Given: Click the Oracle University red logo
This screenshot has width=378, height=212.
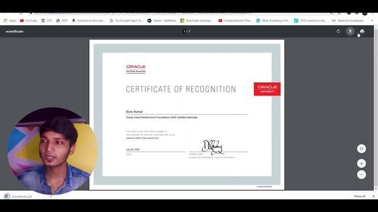Looking at the screenshot, I should click(x=267, y=89).
